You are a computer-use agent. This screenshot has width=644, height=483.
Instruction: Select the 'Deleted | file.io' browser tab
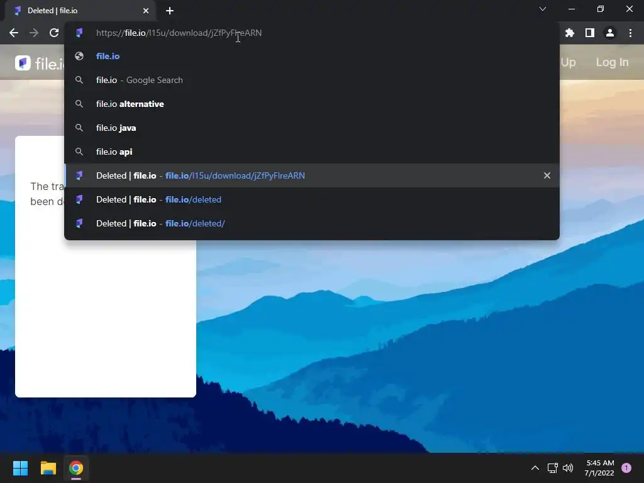80,11
